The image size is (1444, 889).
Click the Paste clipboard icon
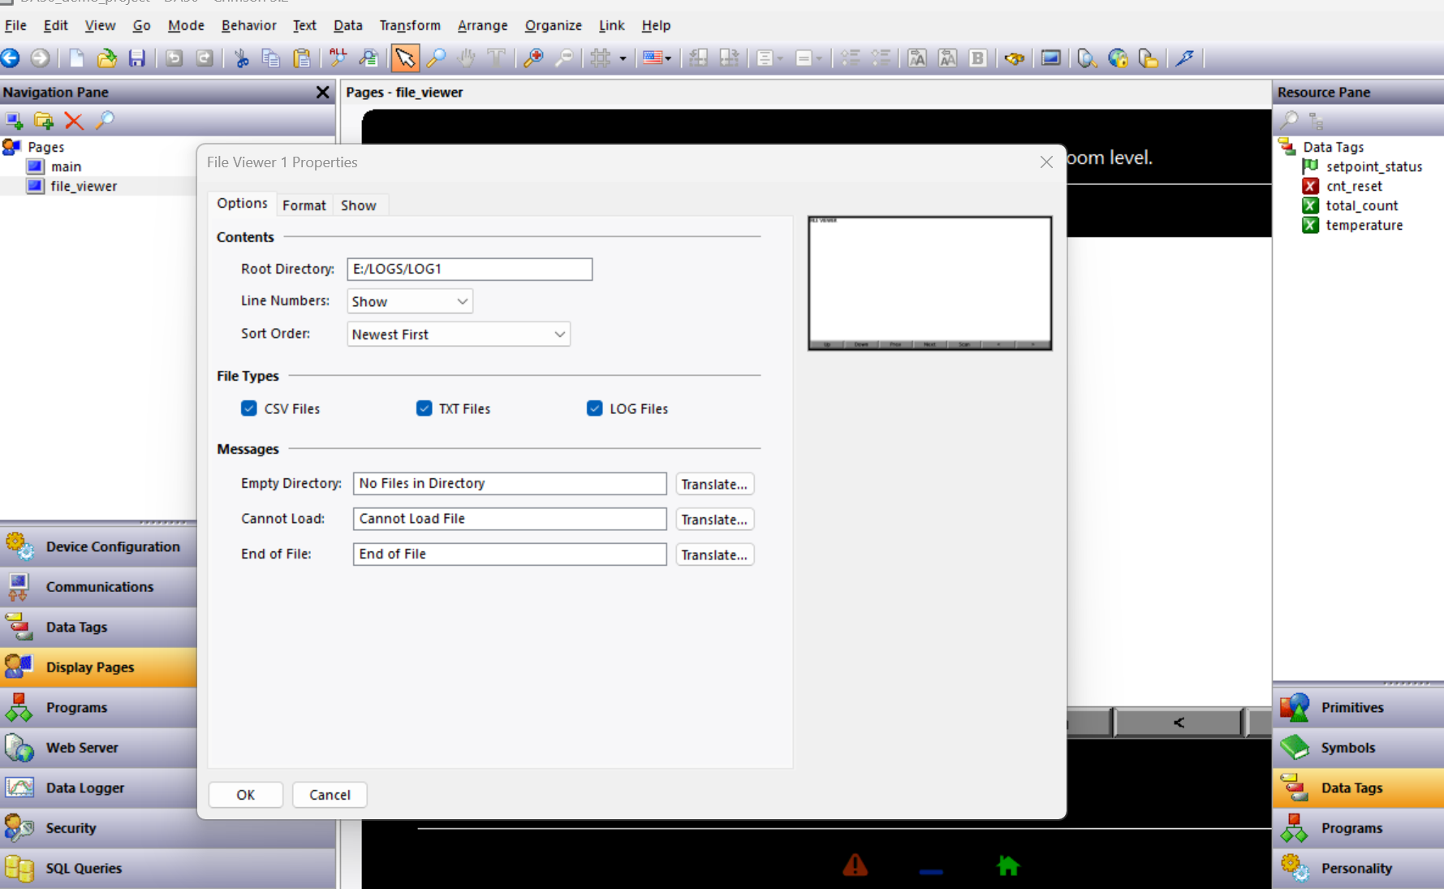[x=302, y=58]
